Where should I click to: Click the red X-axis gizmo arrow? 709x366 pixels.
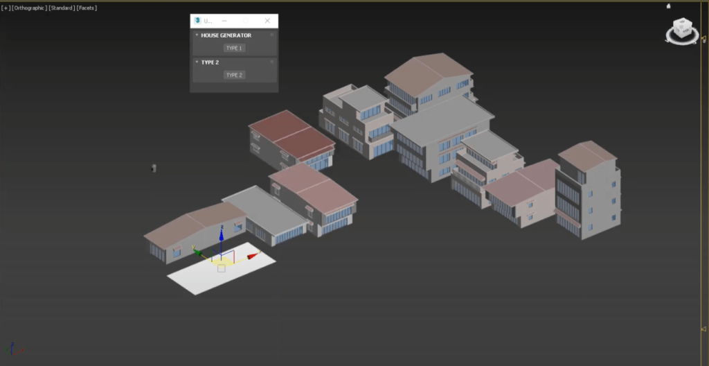point(252,256)
